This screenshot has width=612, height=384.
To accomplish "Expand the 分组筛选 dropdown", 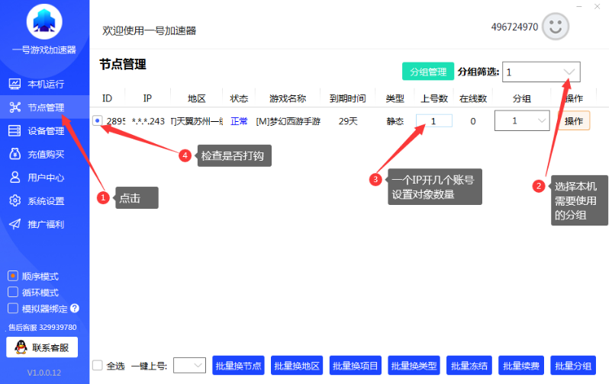I will pos(541,72).
